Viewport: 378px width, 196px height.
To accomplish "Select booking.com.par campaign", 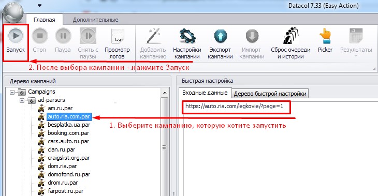I will [x=68, y=133].
